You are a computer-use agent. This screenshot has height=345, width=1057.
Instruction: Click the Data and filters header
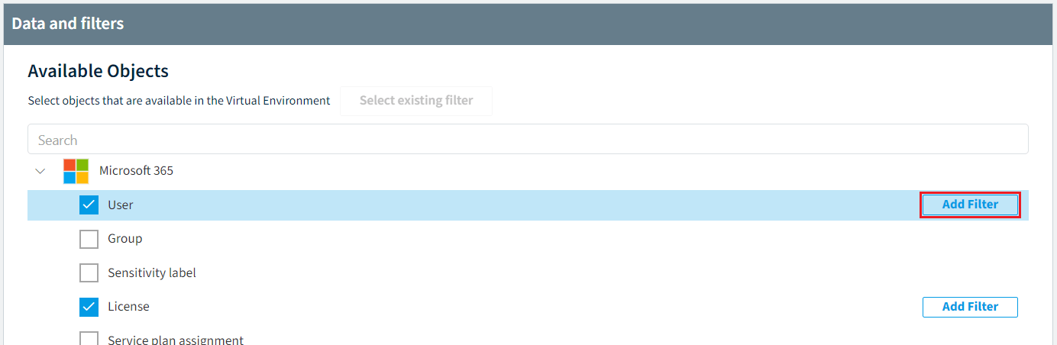pos(68,24)
